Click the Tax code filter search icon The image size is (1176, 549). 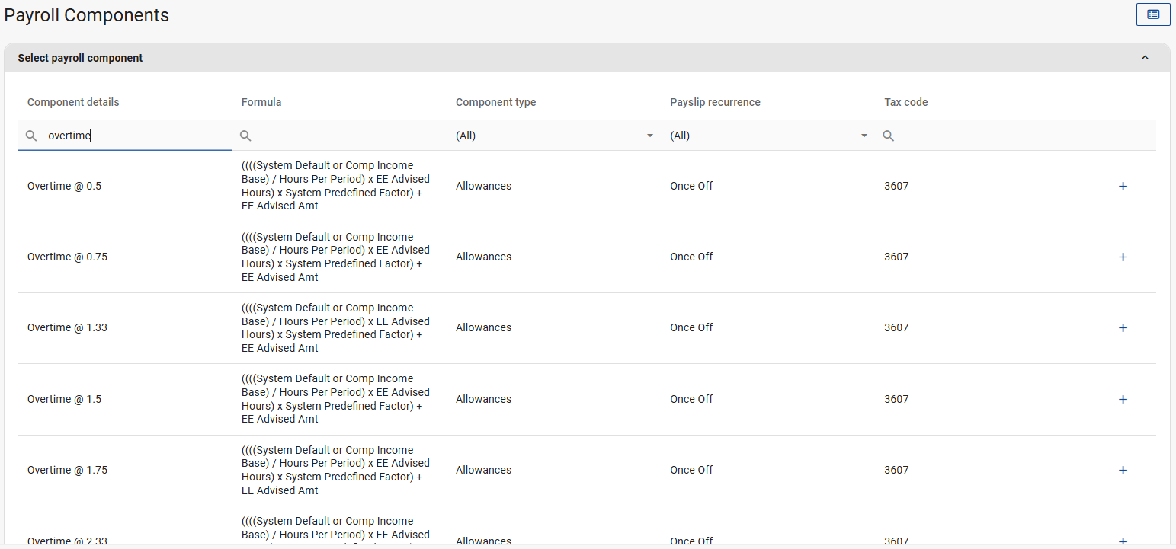(x=888, y=136)
